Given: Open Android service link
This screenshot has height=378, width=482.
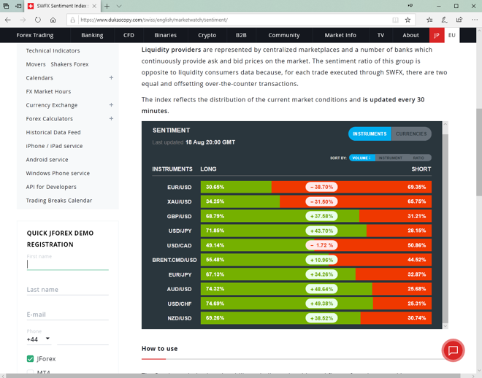Looking at the screenshot, I should (x=47, y=160).
